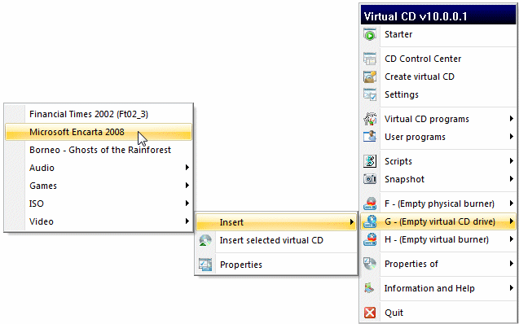Click the Snapshot camera icon

(x=370, y=179)
